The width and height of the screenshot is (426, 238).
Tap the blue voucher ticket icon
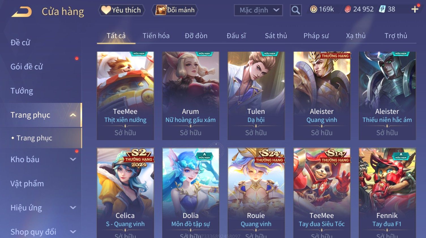point(382,9)
